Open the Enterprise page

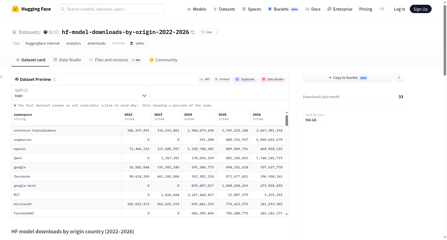tap(340, 9)
